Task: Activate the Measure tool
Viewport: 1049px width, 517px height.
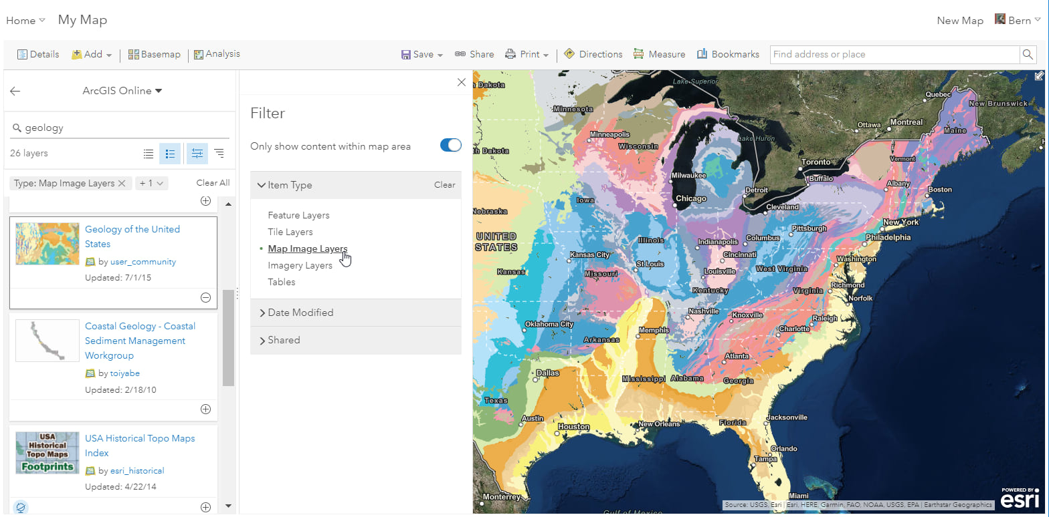Action: [x=659, y=54]
